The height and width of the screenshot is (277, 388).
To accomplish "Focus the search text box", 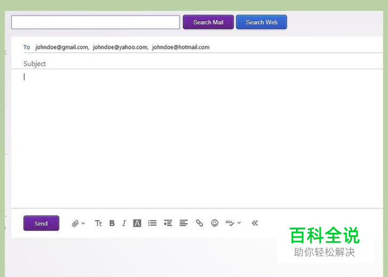I will 95,22.
